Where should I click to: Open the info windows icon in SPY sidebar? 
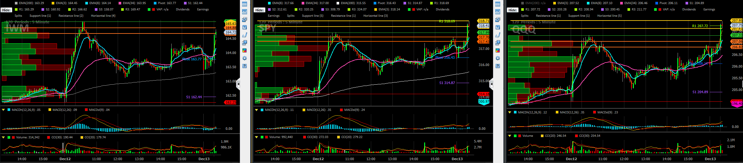click(x=498, y=43)
